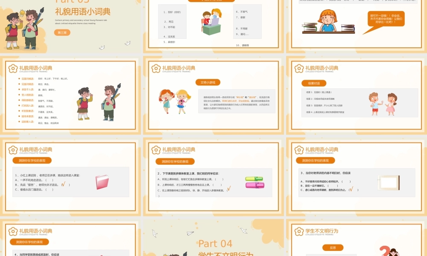Image resolution: width=427 pixels, height=256 pixels.
Task: Click 测测你在学校的表现 label on question 1 slide
Action: pos(32,160)
